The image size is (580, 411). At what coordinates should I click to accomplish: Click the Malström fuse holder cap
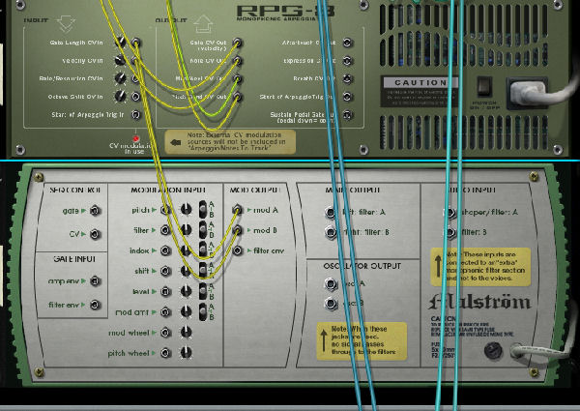(x=493, y=349)
